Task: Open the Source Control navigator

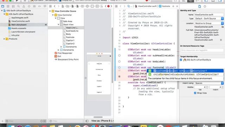Action: 8,6
